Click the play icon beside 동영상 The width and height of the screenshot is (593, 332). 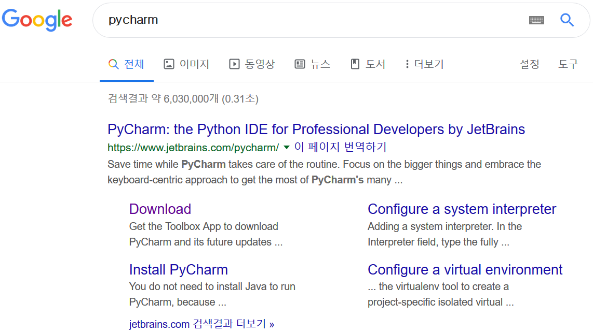[x=234, y=64]
